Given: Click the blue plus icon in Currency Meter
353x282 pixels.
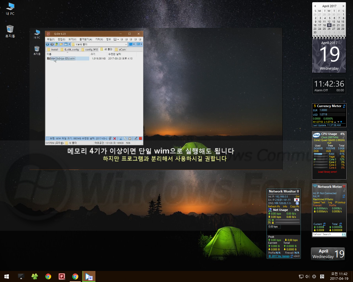Looking at the screenshot, I should click(x=341, y=122).
